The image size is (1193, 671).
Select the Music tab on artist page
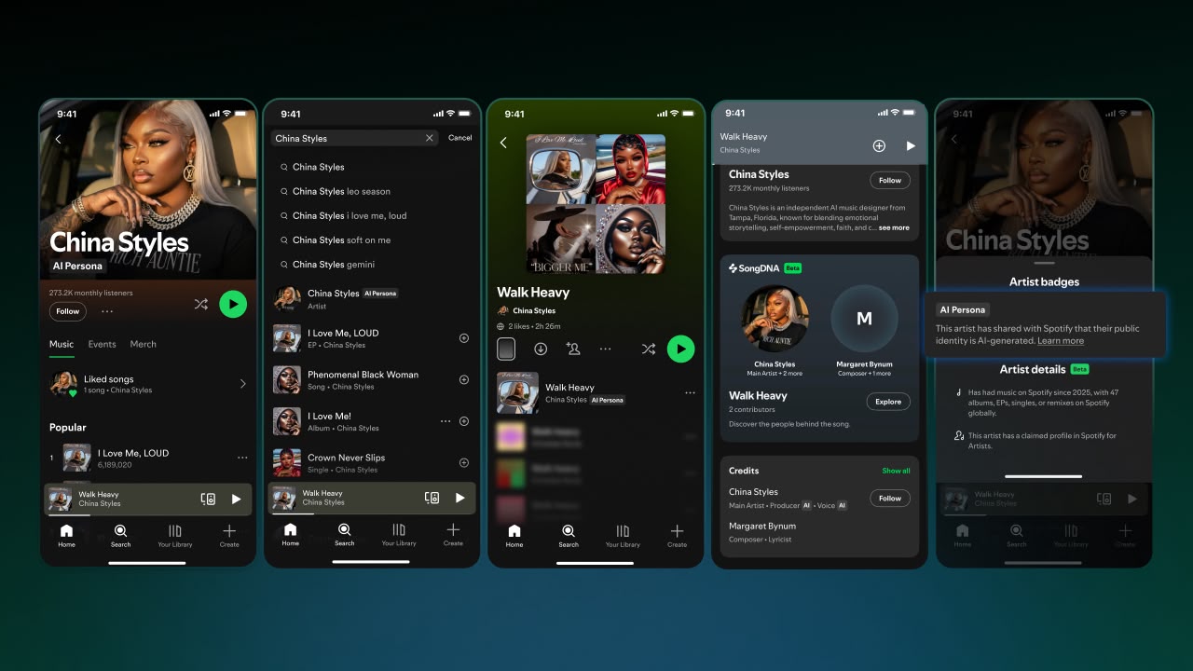click(x=62, y=344)
